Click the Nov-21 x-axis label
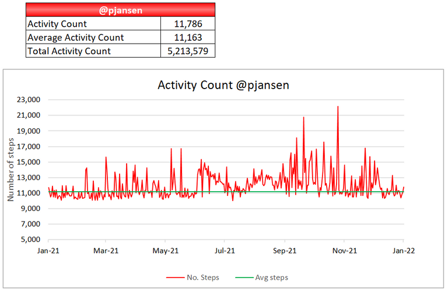448x292 pixels. pos(345,251)
